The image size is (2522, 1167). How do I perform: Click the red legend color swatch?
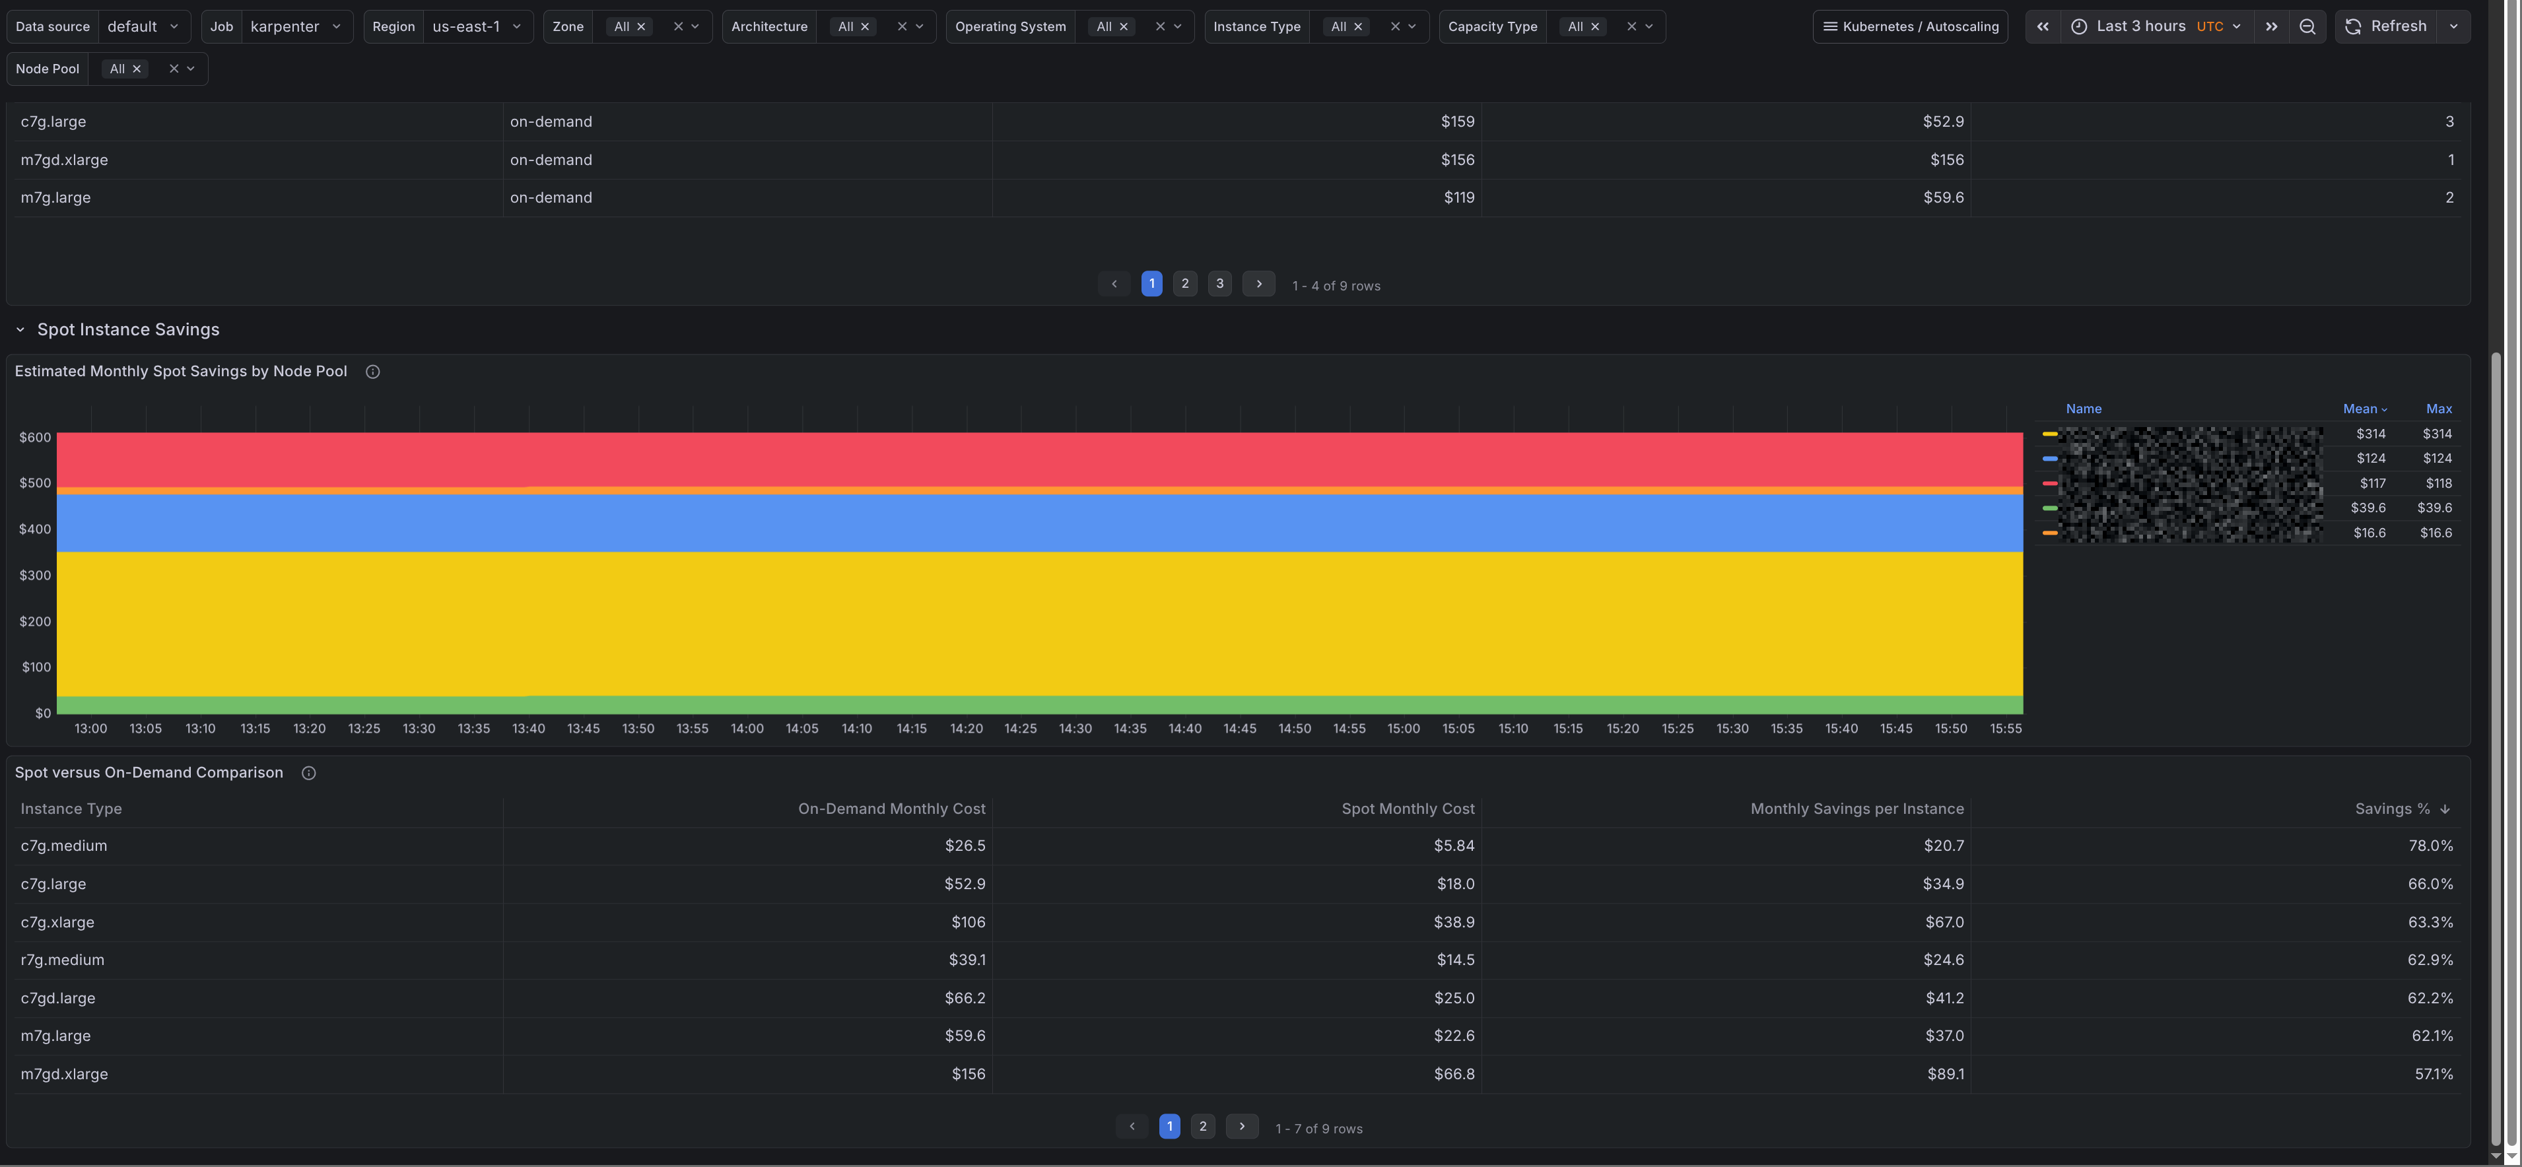2049,484
